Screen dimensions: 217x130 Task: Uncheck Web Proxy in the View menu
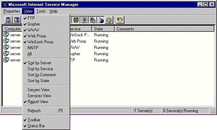(x=46, y=36)
